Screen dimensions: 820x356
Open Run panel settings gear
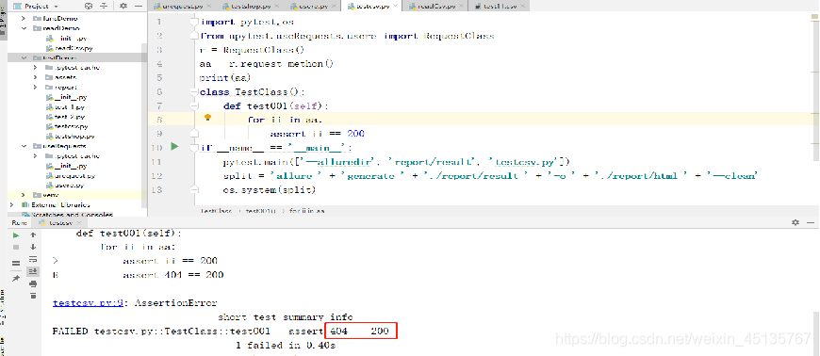click(795, 222)
